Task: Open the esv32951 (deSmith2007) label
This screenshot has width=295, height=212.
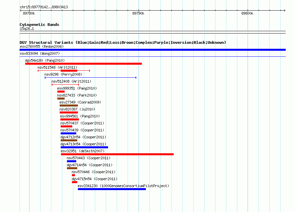Action: pos(83,151)
